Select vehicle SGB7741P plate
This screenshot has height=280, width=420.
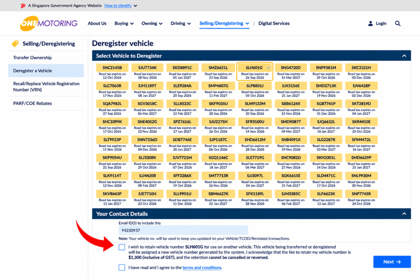(326, 104)
